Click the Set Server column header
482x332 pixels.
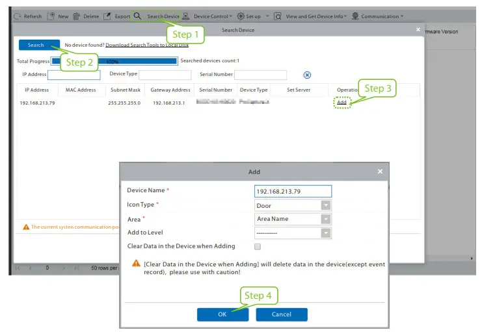(299, 90)
